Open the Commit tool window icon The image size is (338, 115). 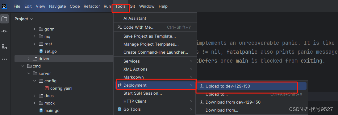[x=4, y=31]
